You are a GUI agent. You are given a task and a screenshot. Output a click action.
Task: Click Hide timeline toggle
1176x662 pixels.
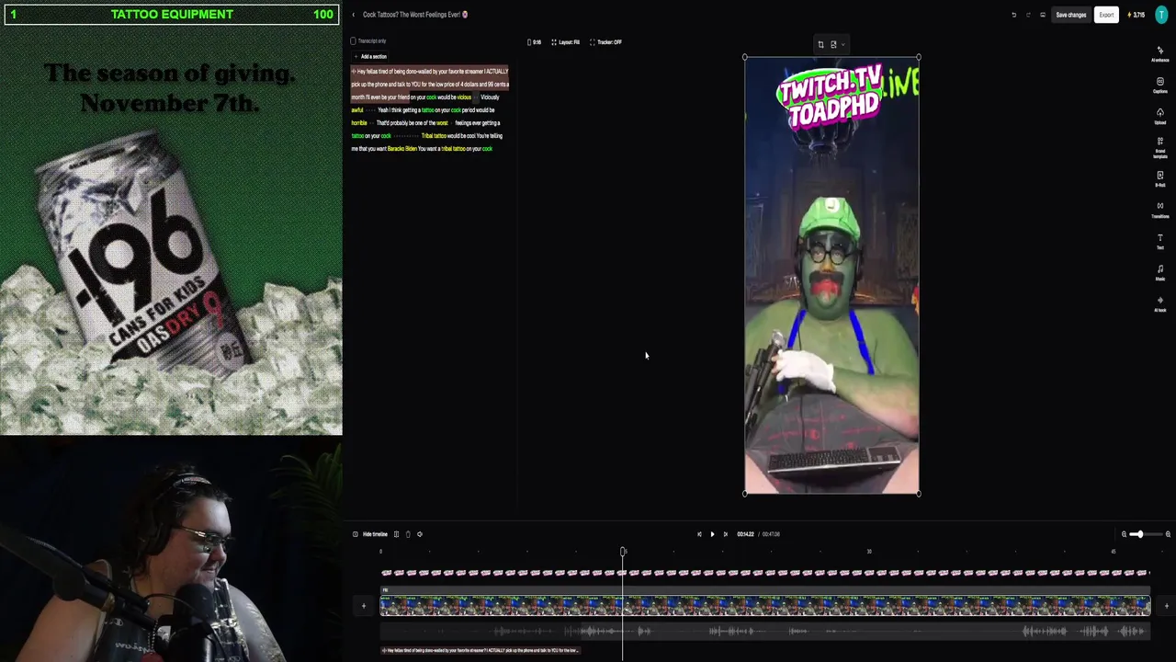tap(370, 534)
